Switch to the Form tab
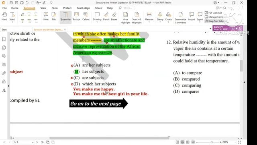 [55, 8]
